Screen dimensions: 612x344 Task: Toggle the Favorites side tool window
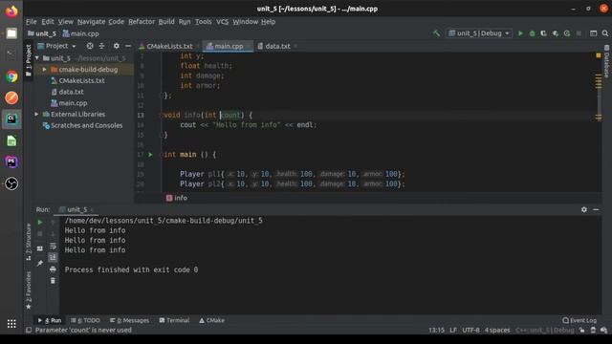pos(29,290)
